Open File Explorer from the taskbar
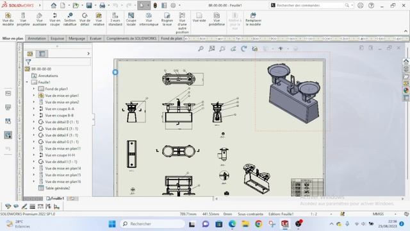 point(245,224)
